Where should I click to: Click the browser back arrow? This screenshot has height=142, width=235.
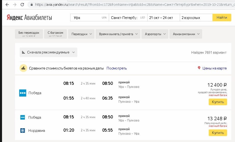tap(7, 5)
